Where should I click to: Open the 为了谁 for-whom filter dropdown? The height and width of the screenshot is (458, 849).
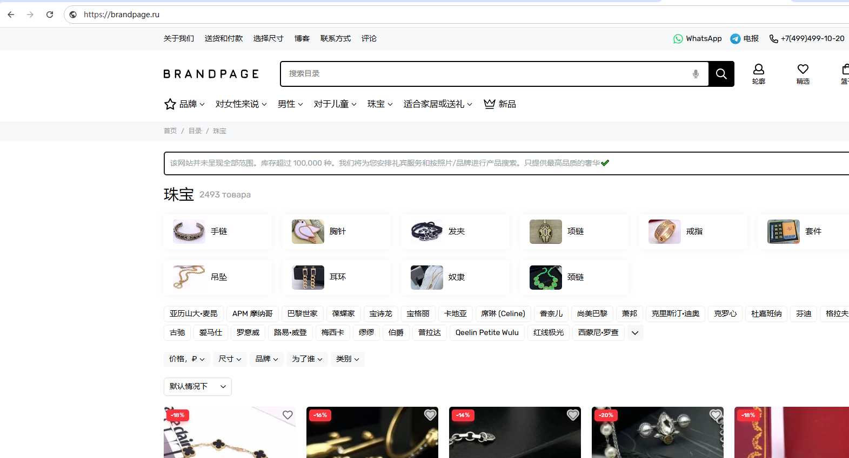point(307,359)
